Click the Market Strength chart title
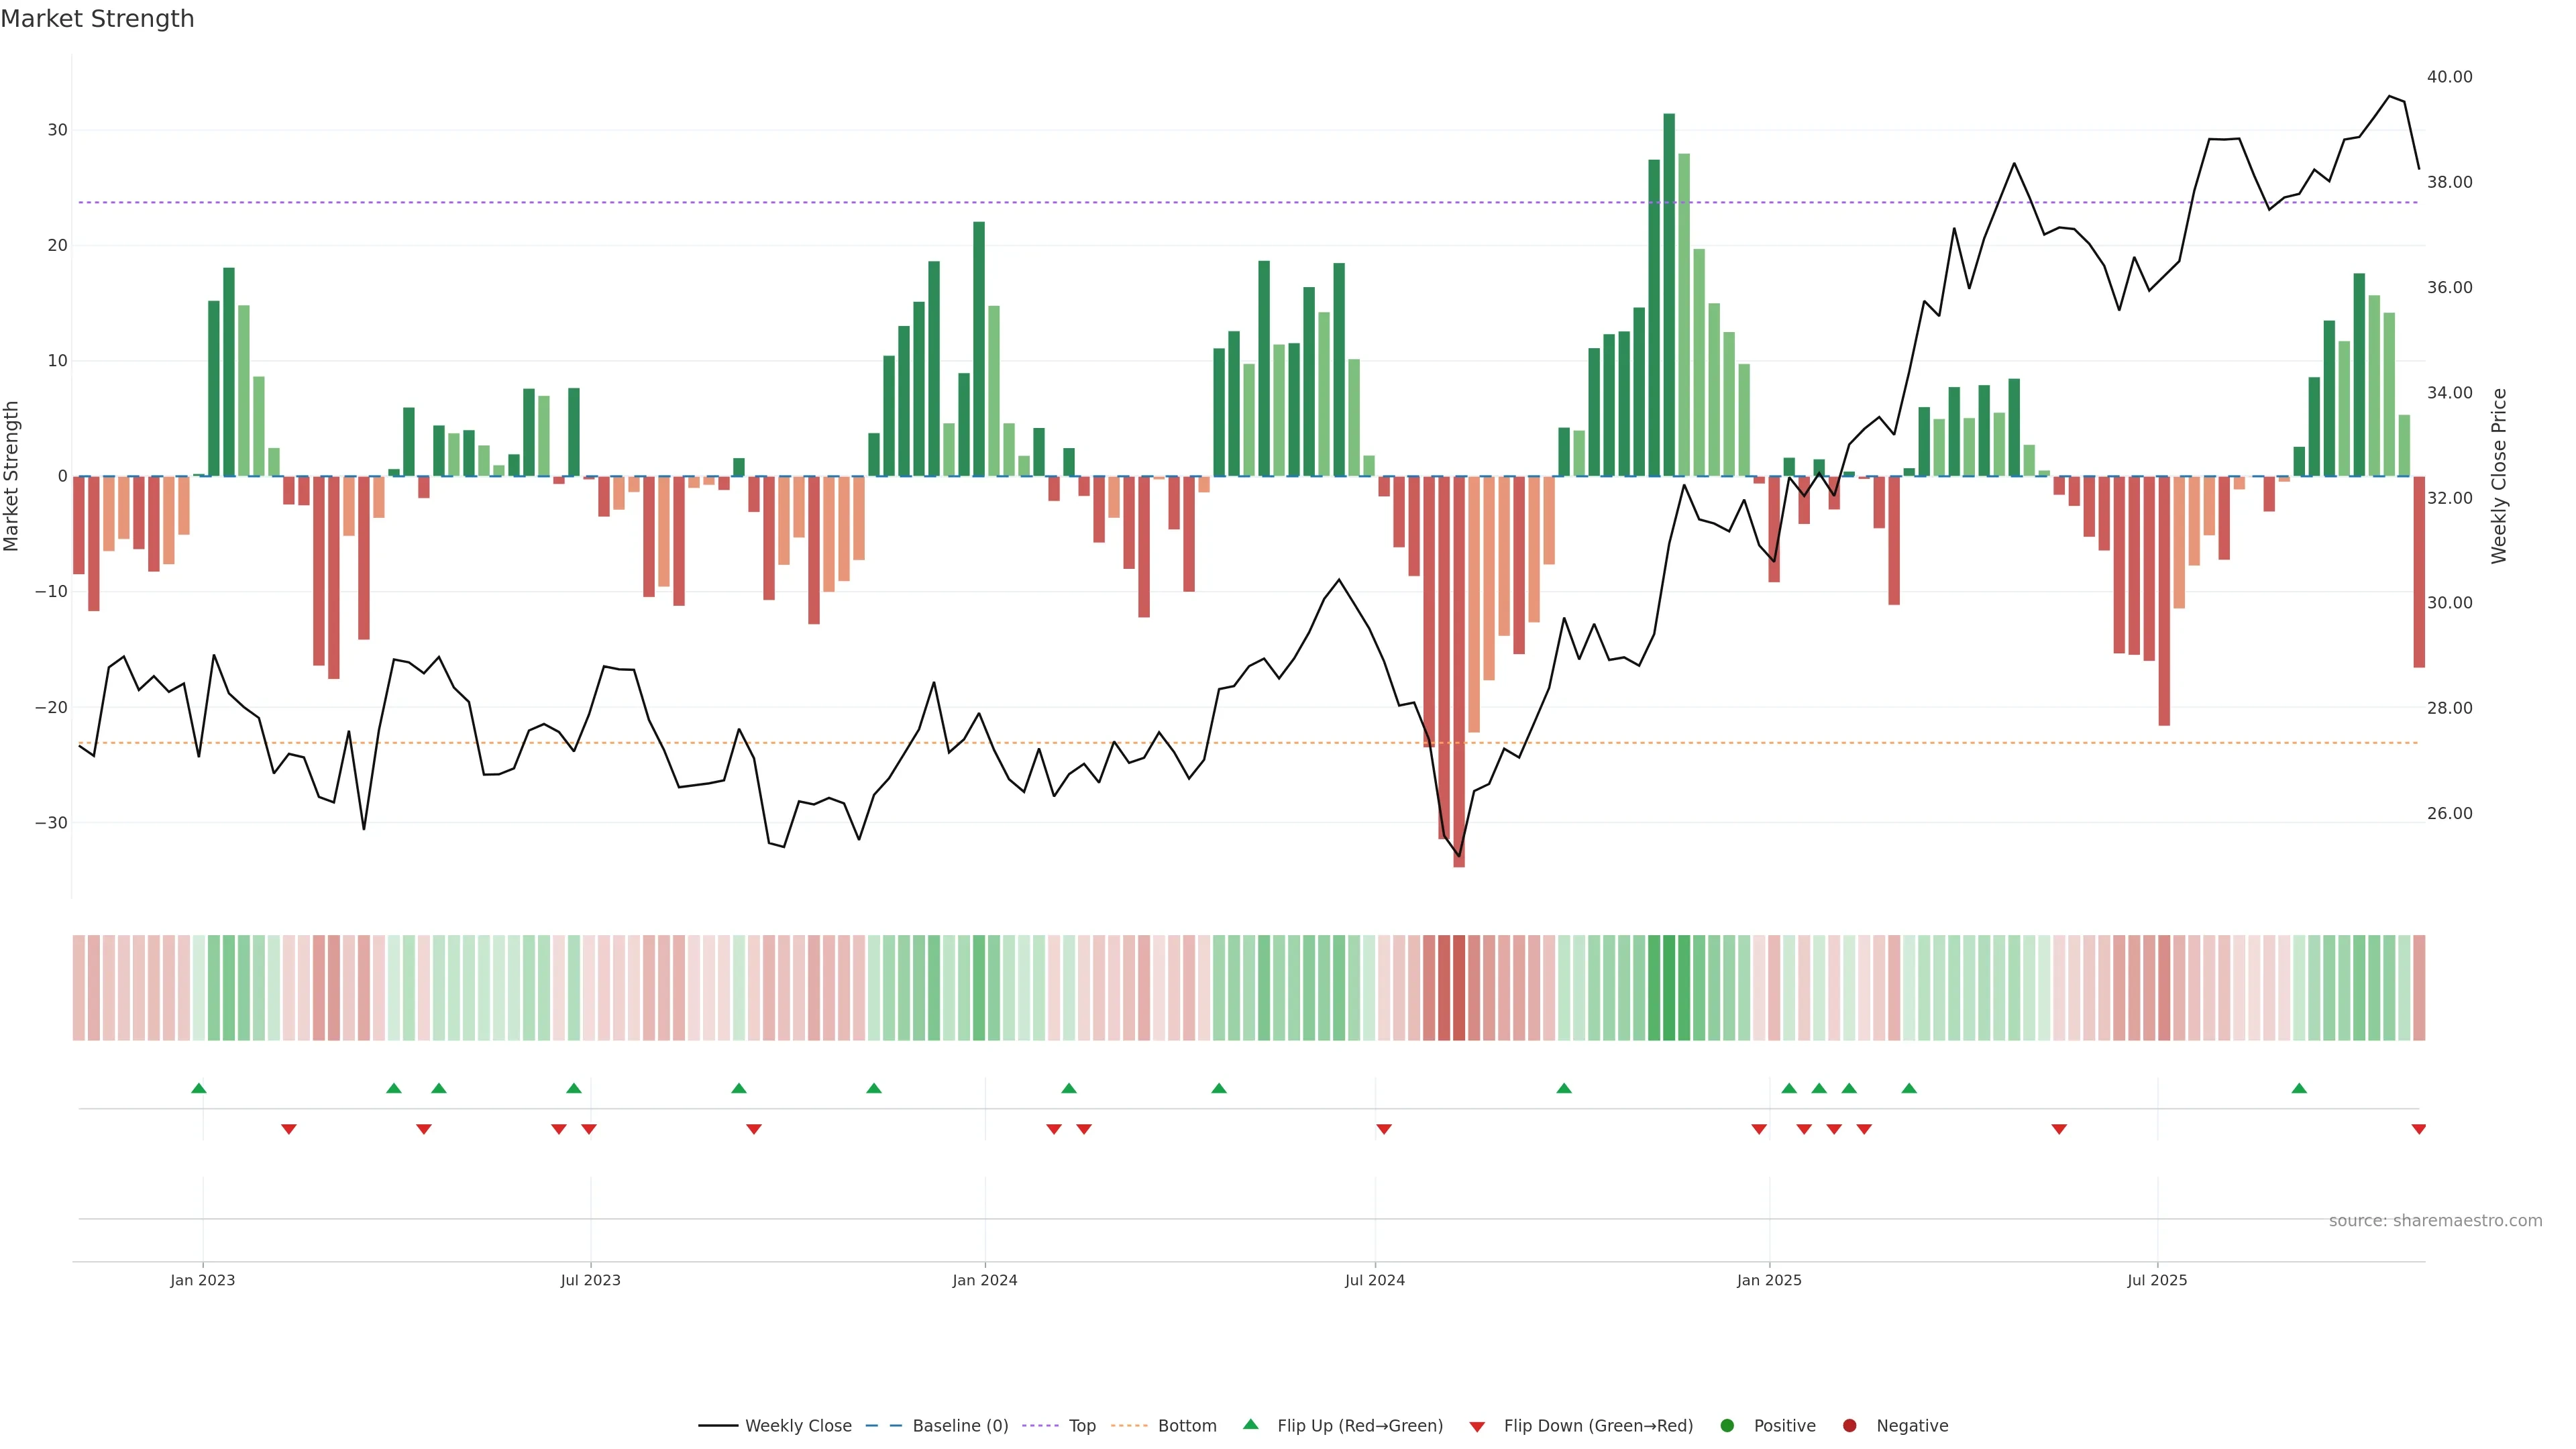This screenshot has width=2576, height=1449. click(97, 19)
